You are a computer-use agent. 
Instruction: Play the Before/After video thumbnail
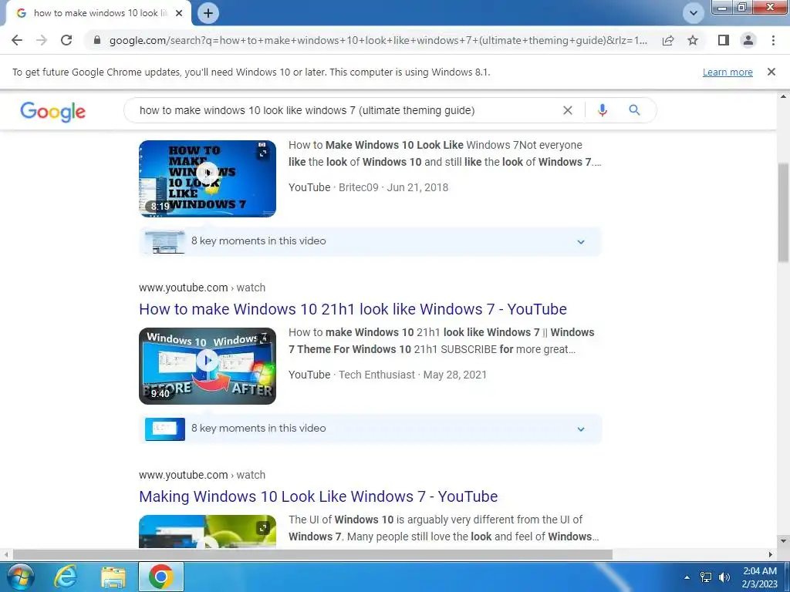208,366
